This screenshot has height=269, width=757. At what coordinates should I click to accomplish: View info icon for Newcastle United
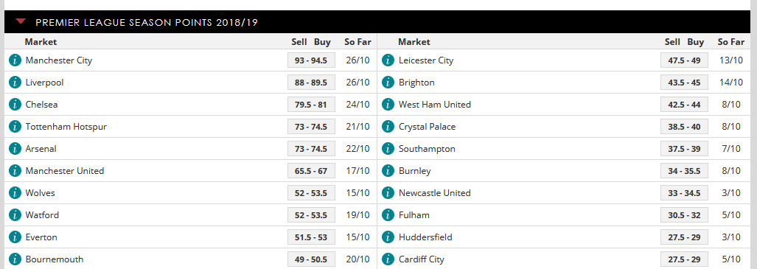pos(388,192)
